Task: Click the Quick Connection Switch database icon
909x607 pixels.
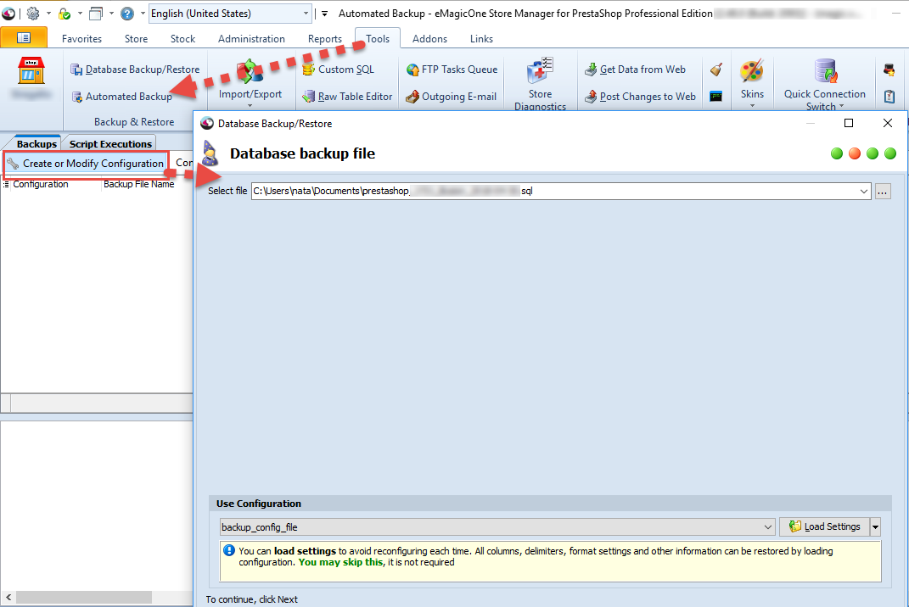Action: [x=826, y=71]
